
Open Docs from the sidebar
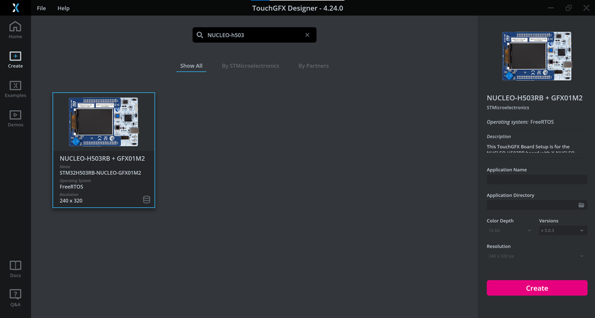click(15, 269)
